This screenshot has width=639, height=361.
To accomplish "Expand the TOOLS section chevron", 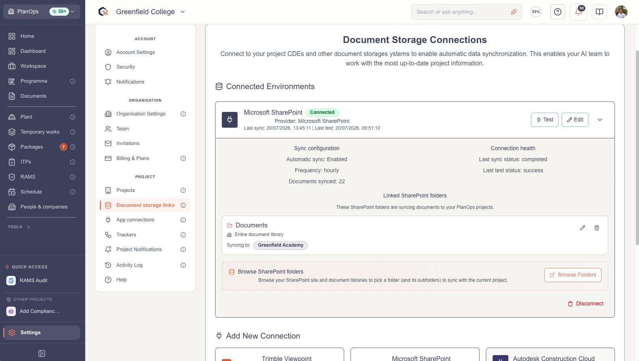I will coord(28,227).
